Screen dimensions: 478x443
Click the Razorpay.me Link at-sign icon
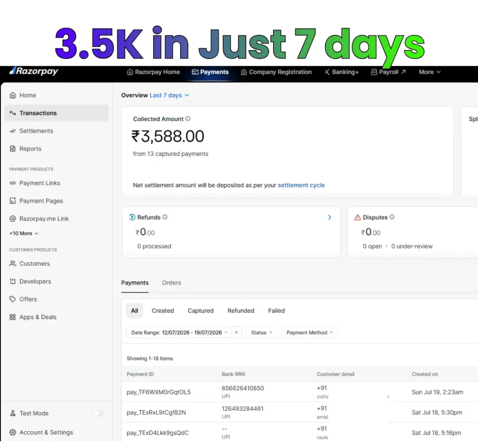pyautogui.click(x=13, y=218)
